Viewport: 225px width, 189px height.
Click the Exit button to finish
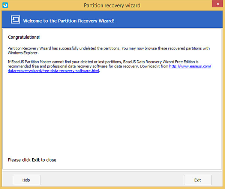[x=197, y=180]
